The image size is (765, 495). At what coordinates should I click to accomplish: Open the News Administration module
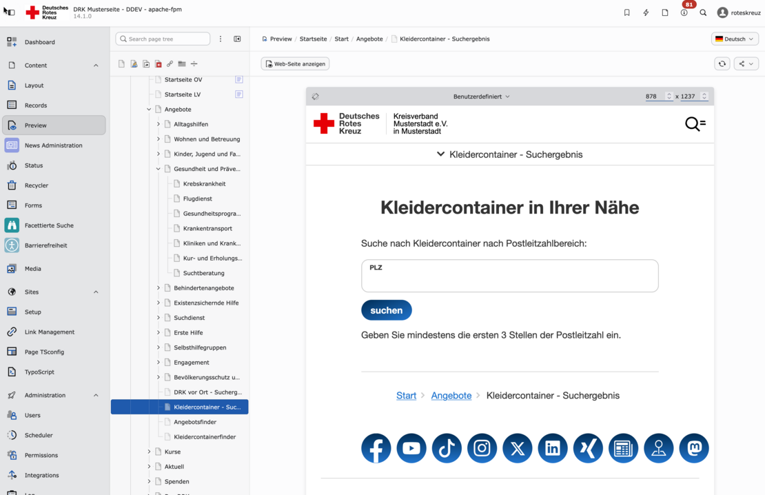[53, 145]
